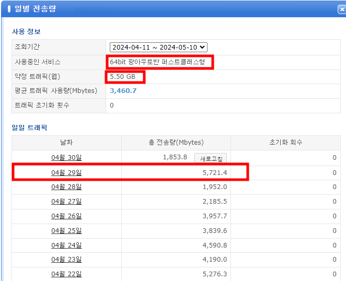Click the 날짜 column header
The image size is (346, 281).
(x=66, y=143)
